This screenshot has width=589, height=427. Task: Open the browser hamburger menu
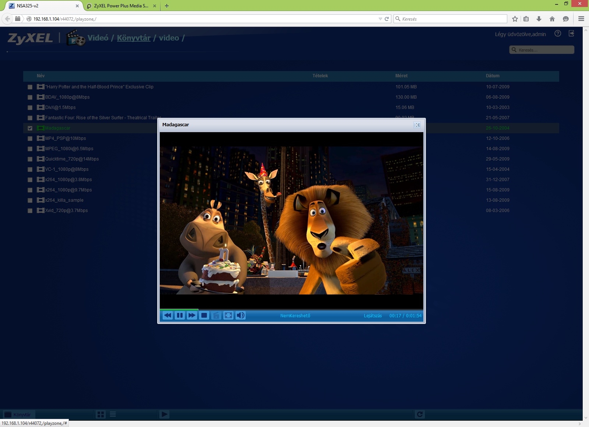coord(581,19)
